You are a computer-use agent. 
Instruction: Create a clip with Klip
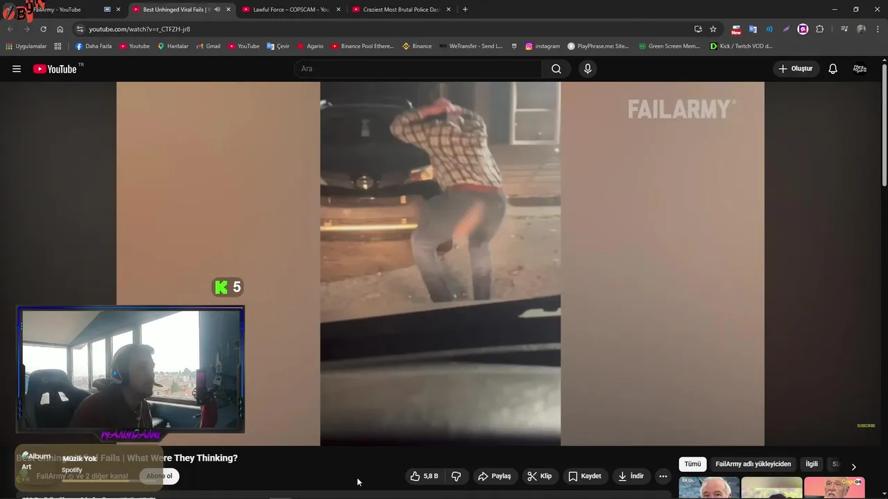[540, 476]
